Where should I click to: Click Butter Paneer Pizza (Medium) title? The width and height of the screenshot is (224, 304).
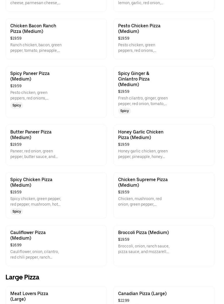[31, 135]
